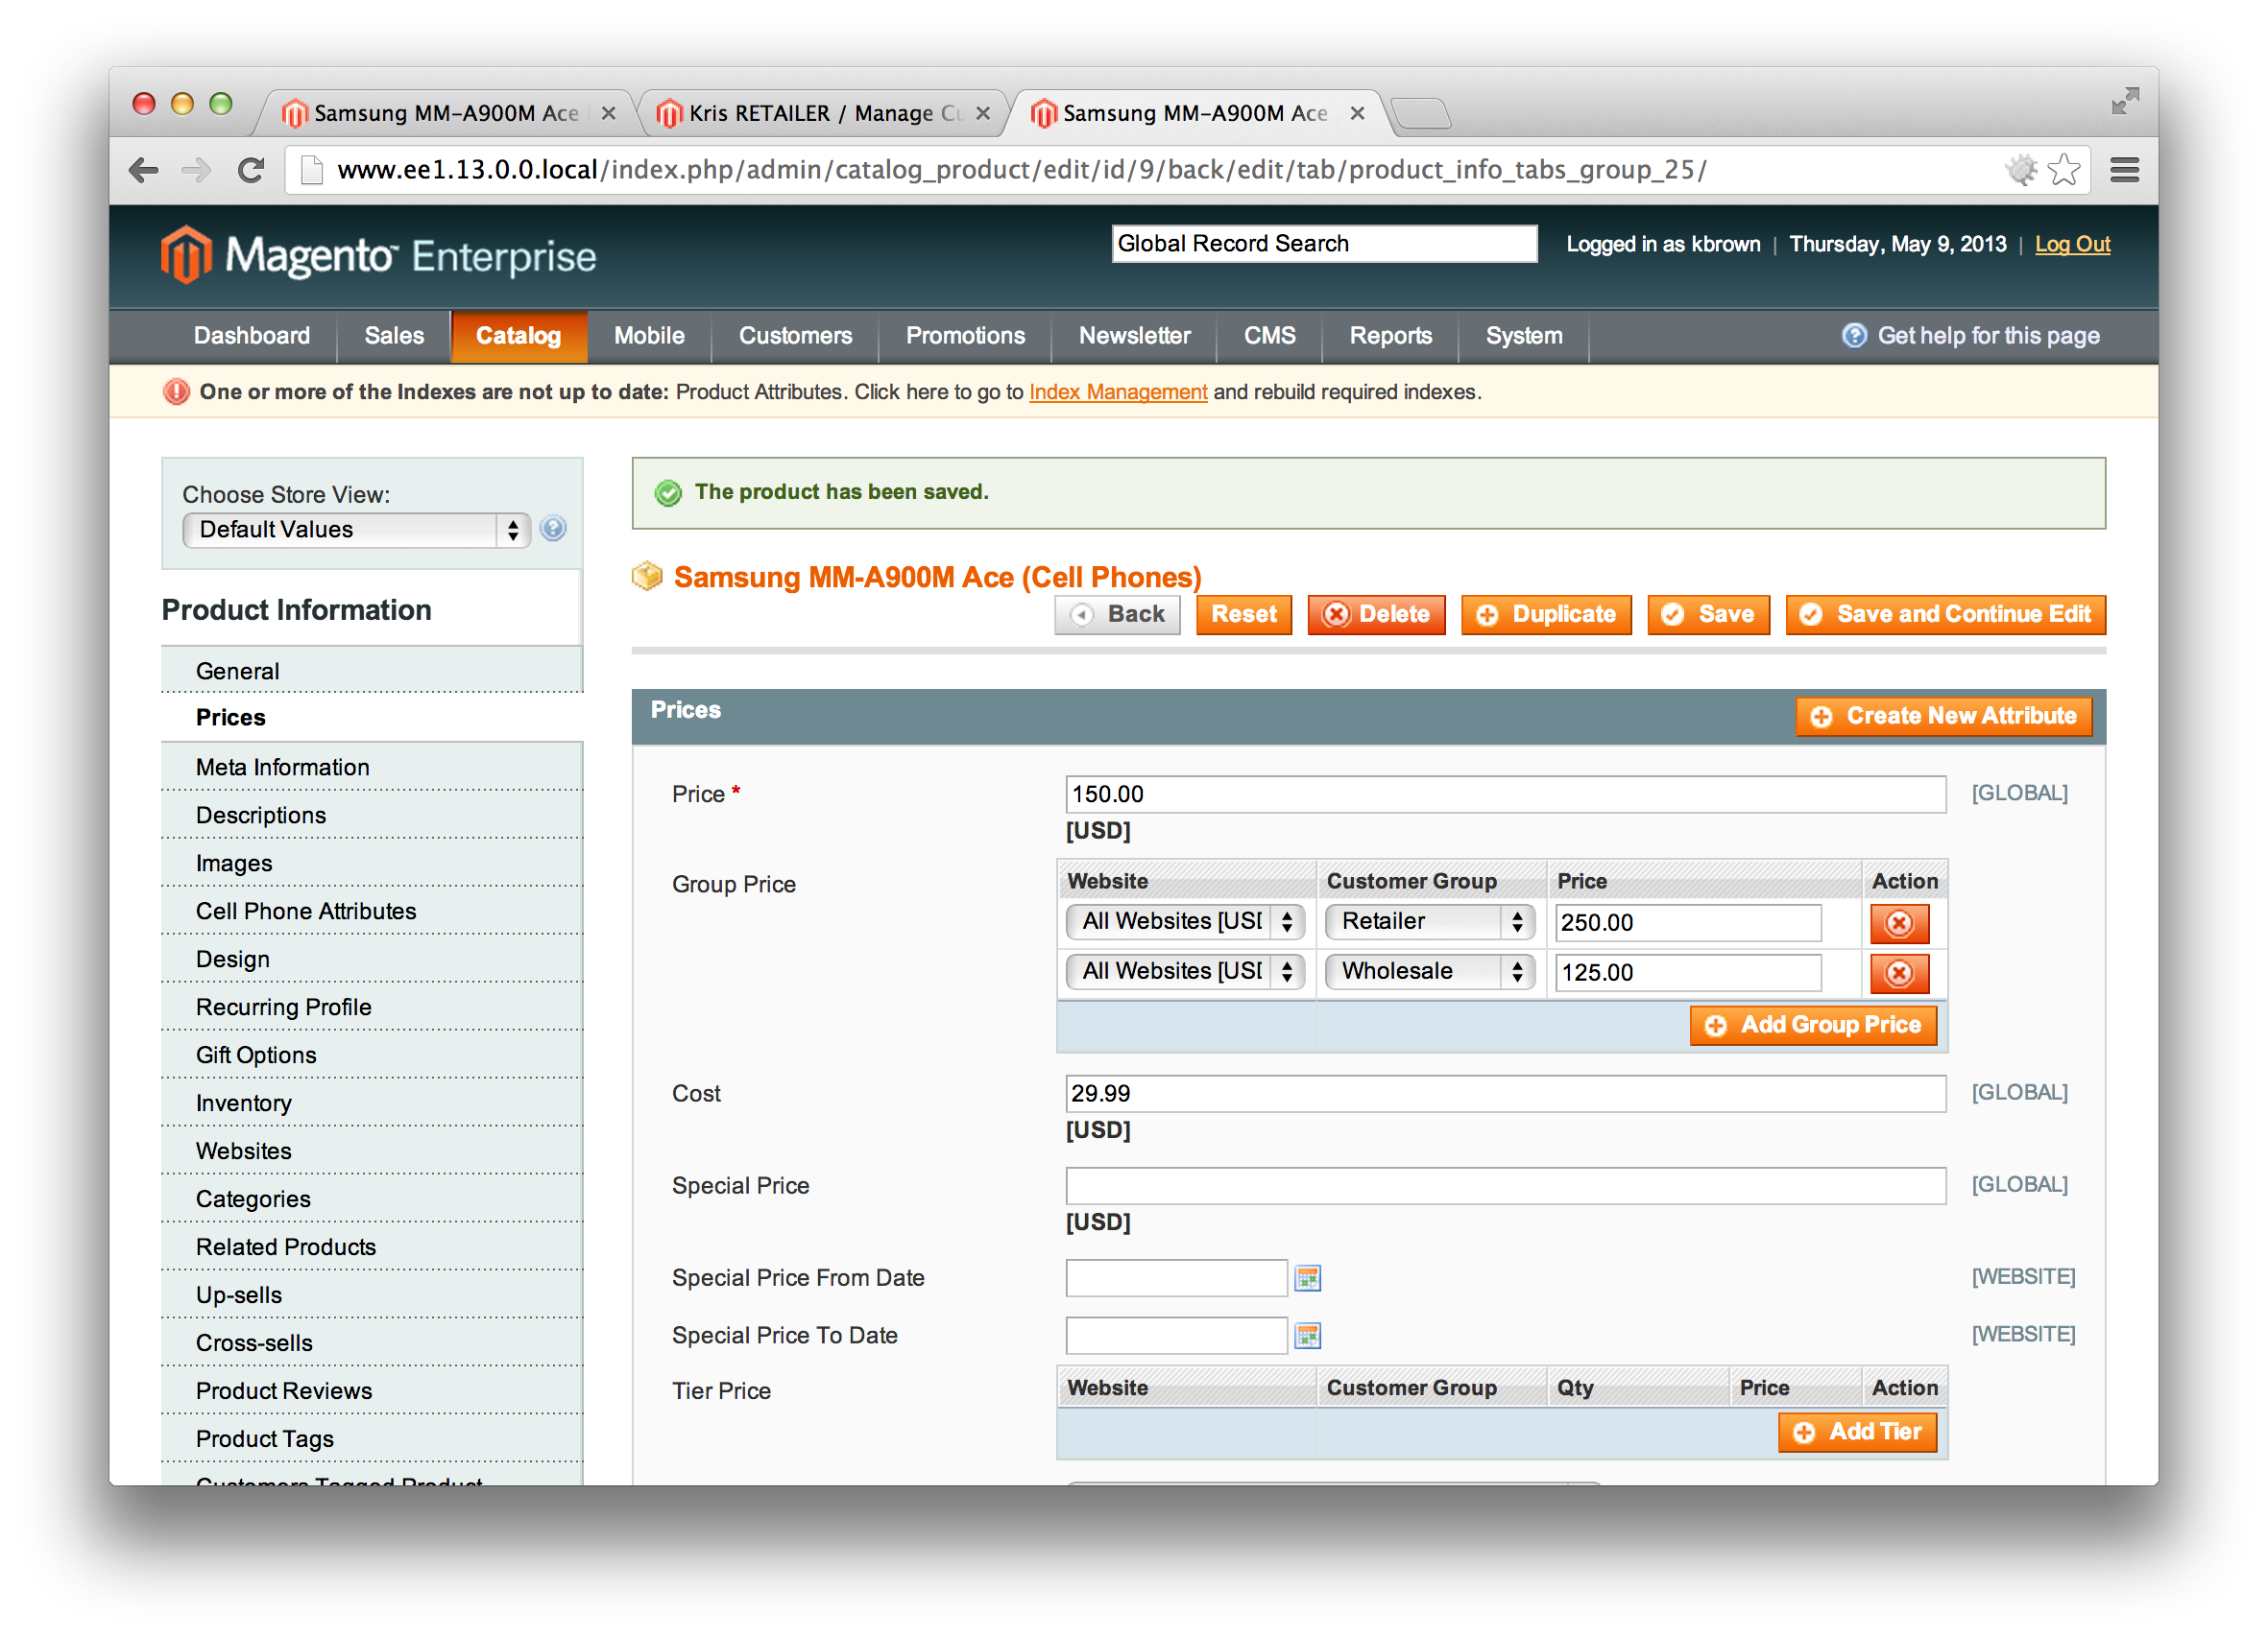The width and height of the screenshot is (2268, 1637).
Task: Open Choose Store View dropdown
Action: (x=356, y=530)
